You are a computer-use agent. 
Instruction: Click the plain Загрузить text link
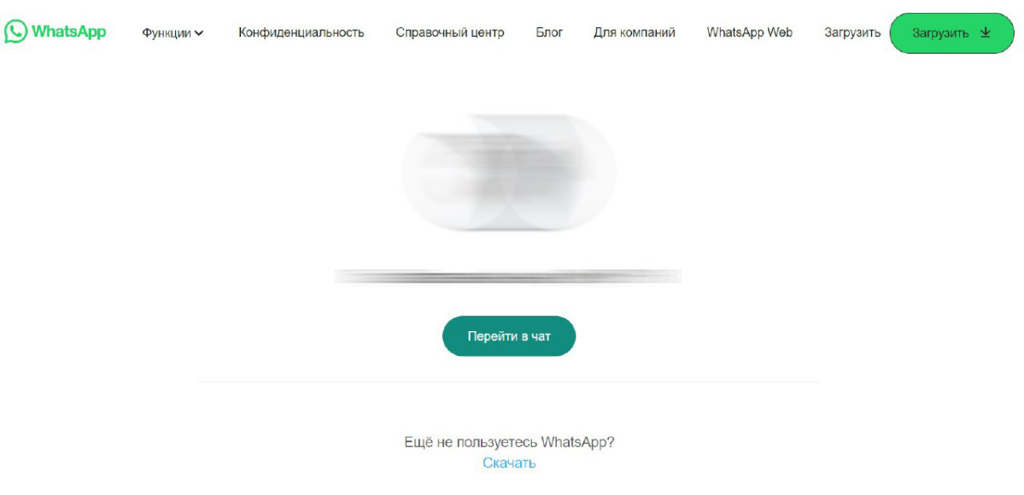pos(852,32)
